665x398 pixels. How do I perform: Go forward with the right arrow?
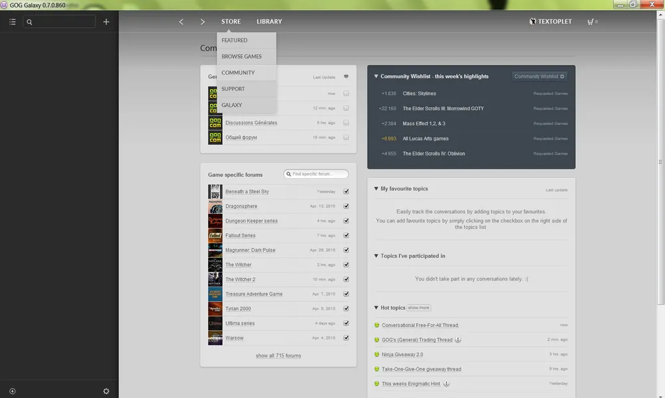203,22
